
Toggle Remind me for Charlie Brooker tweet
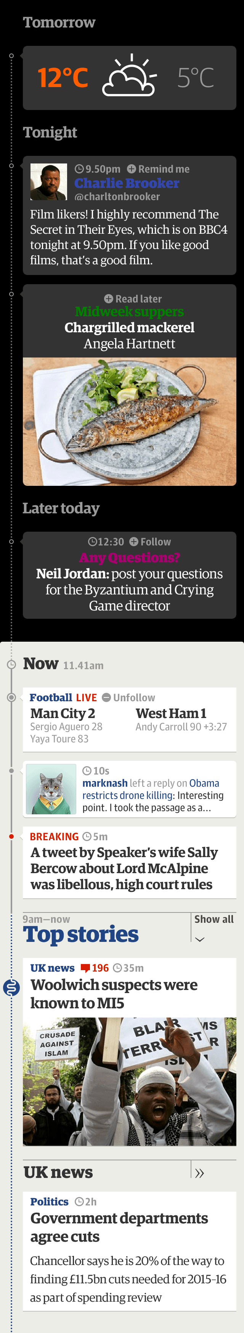[x=158, y=169]
